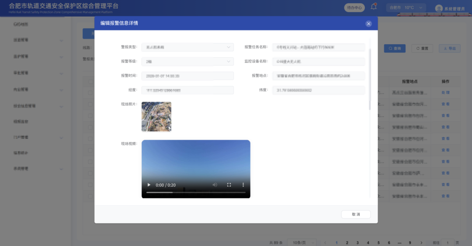
Task: Click the next page arrow in pagination
Action: 421,243
